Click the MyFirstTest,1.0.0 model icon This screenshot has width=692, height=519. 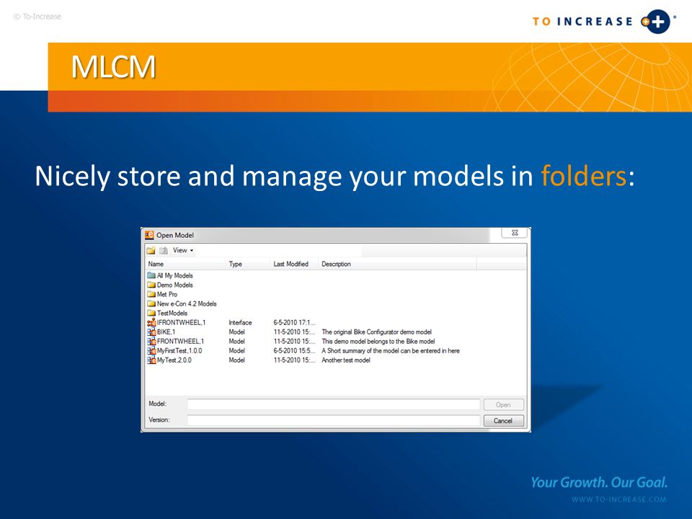[x=151, y=350]
